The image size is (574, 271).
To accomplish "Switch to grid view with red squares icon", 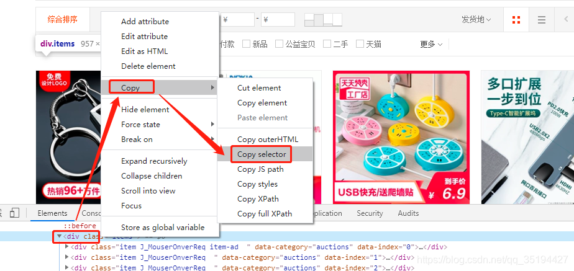I will [516, 20].
